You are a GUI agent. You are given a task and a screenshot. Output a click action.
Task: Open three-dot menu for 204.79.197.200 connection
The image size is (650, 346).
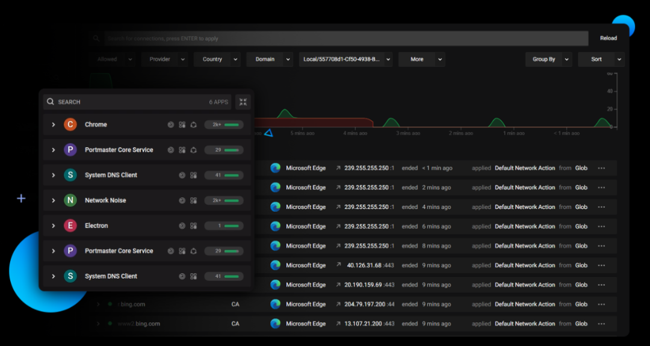(601, 304)
